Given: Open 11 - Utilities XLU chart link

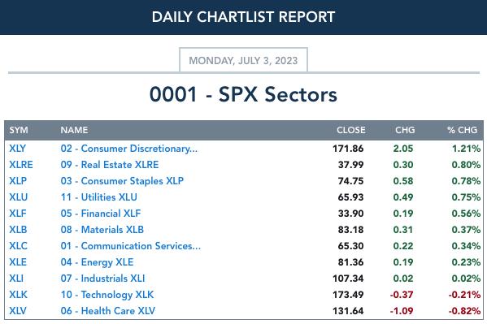Looking at the screenshot, I should pos(98,197).
